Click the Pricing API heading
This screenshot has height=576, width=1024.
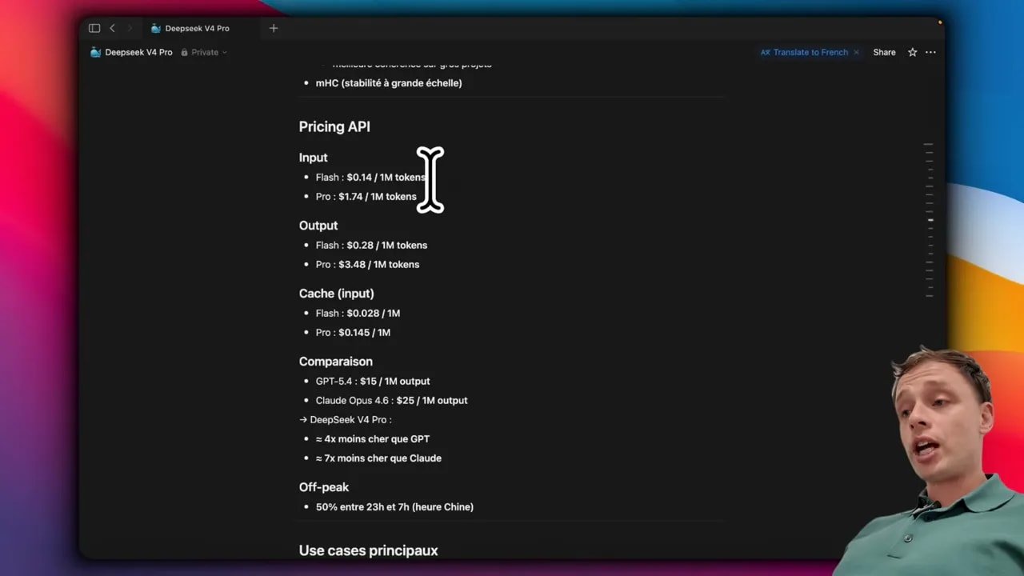click(x=334, y=126)
